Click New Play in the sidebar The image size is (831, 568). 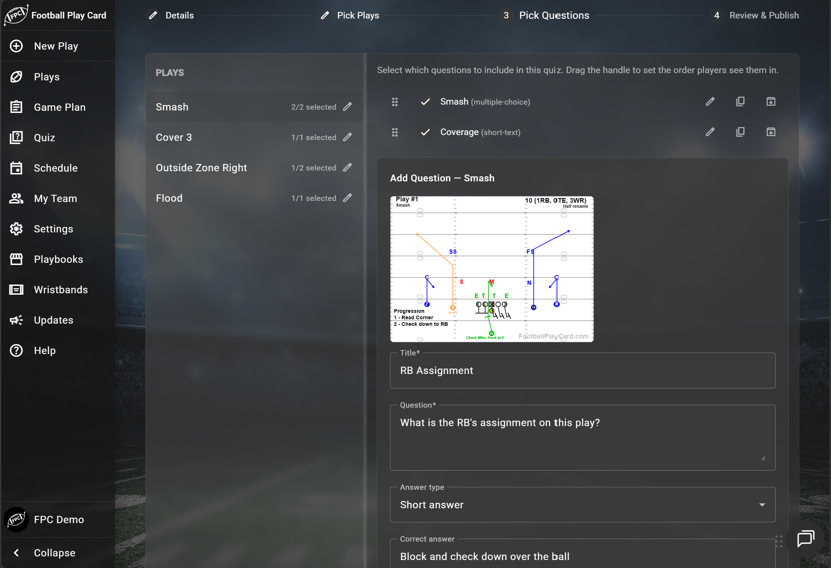click(x=58, y=46)
